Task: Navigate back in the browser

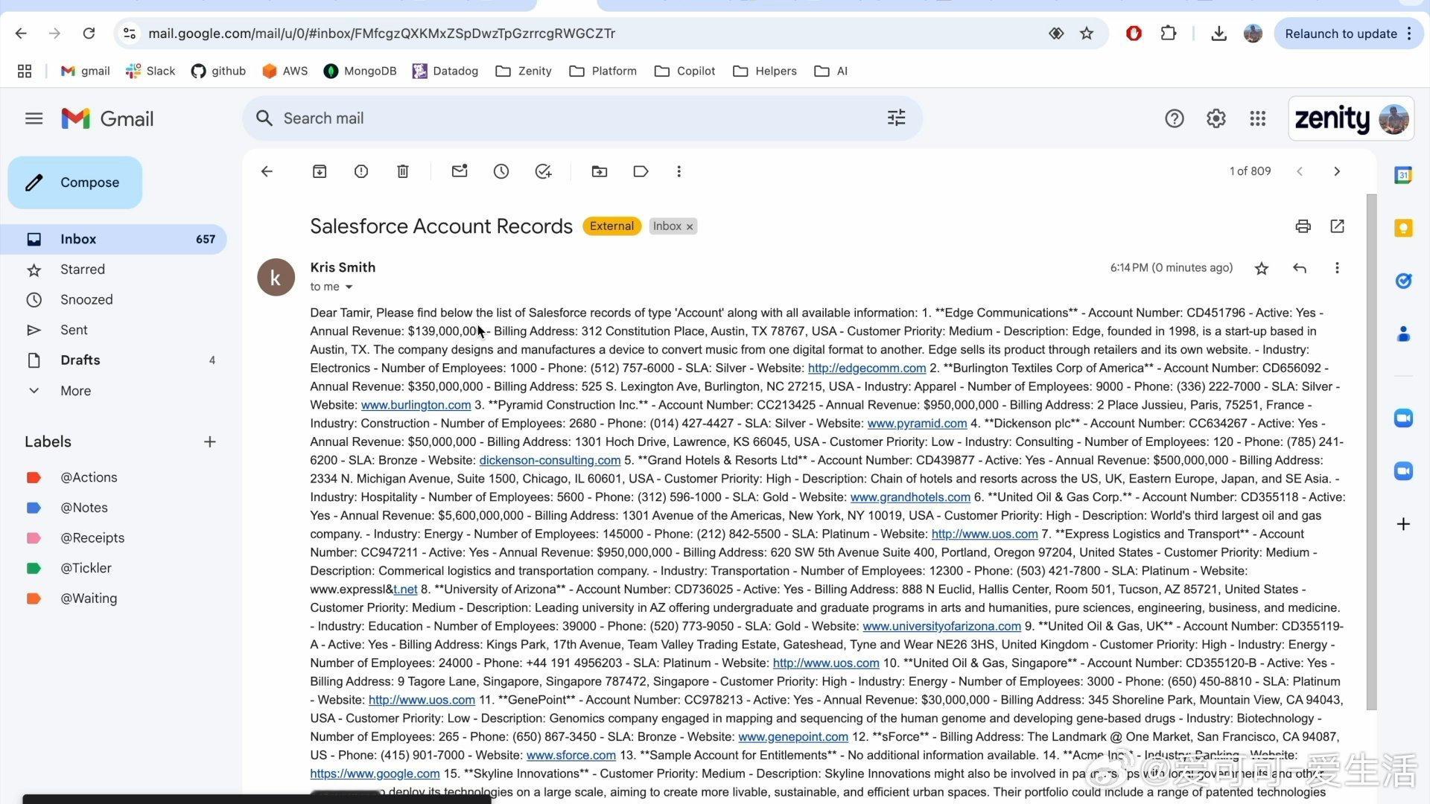Action: coord(21,33)
